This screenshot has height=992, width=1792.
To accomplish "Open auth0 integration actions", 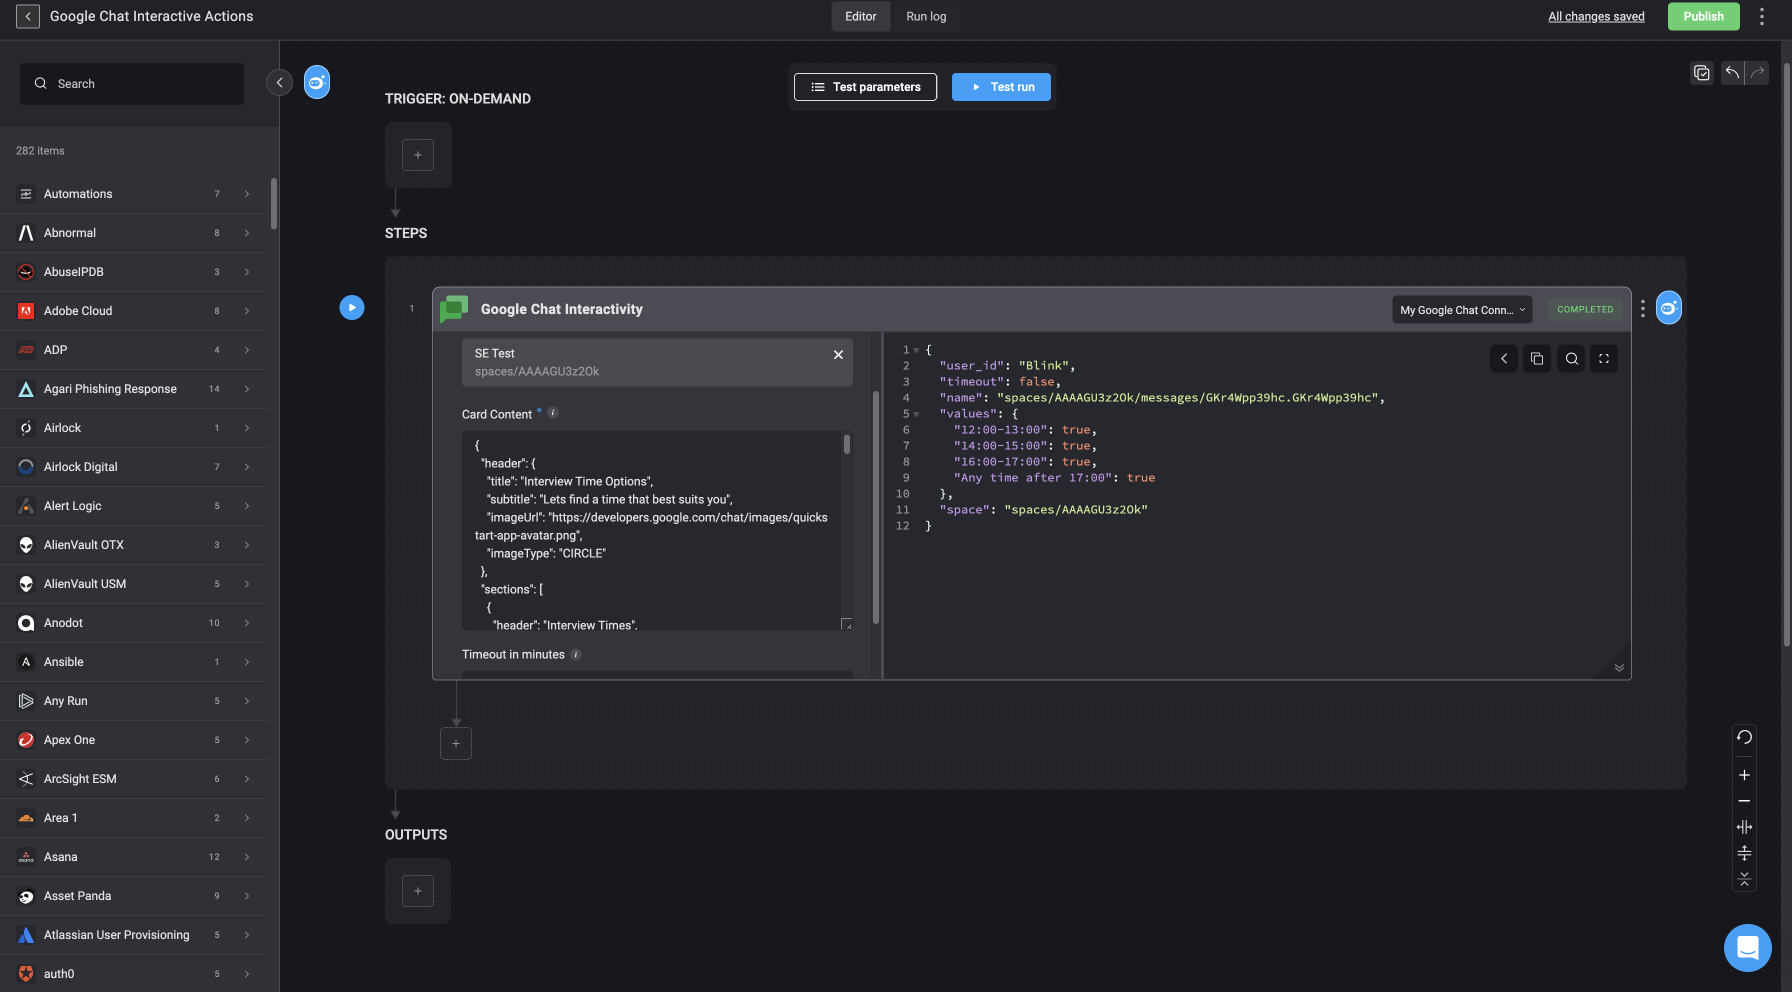I will click(x=134, y=974).
